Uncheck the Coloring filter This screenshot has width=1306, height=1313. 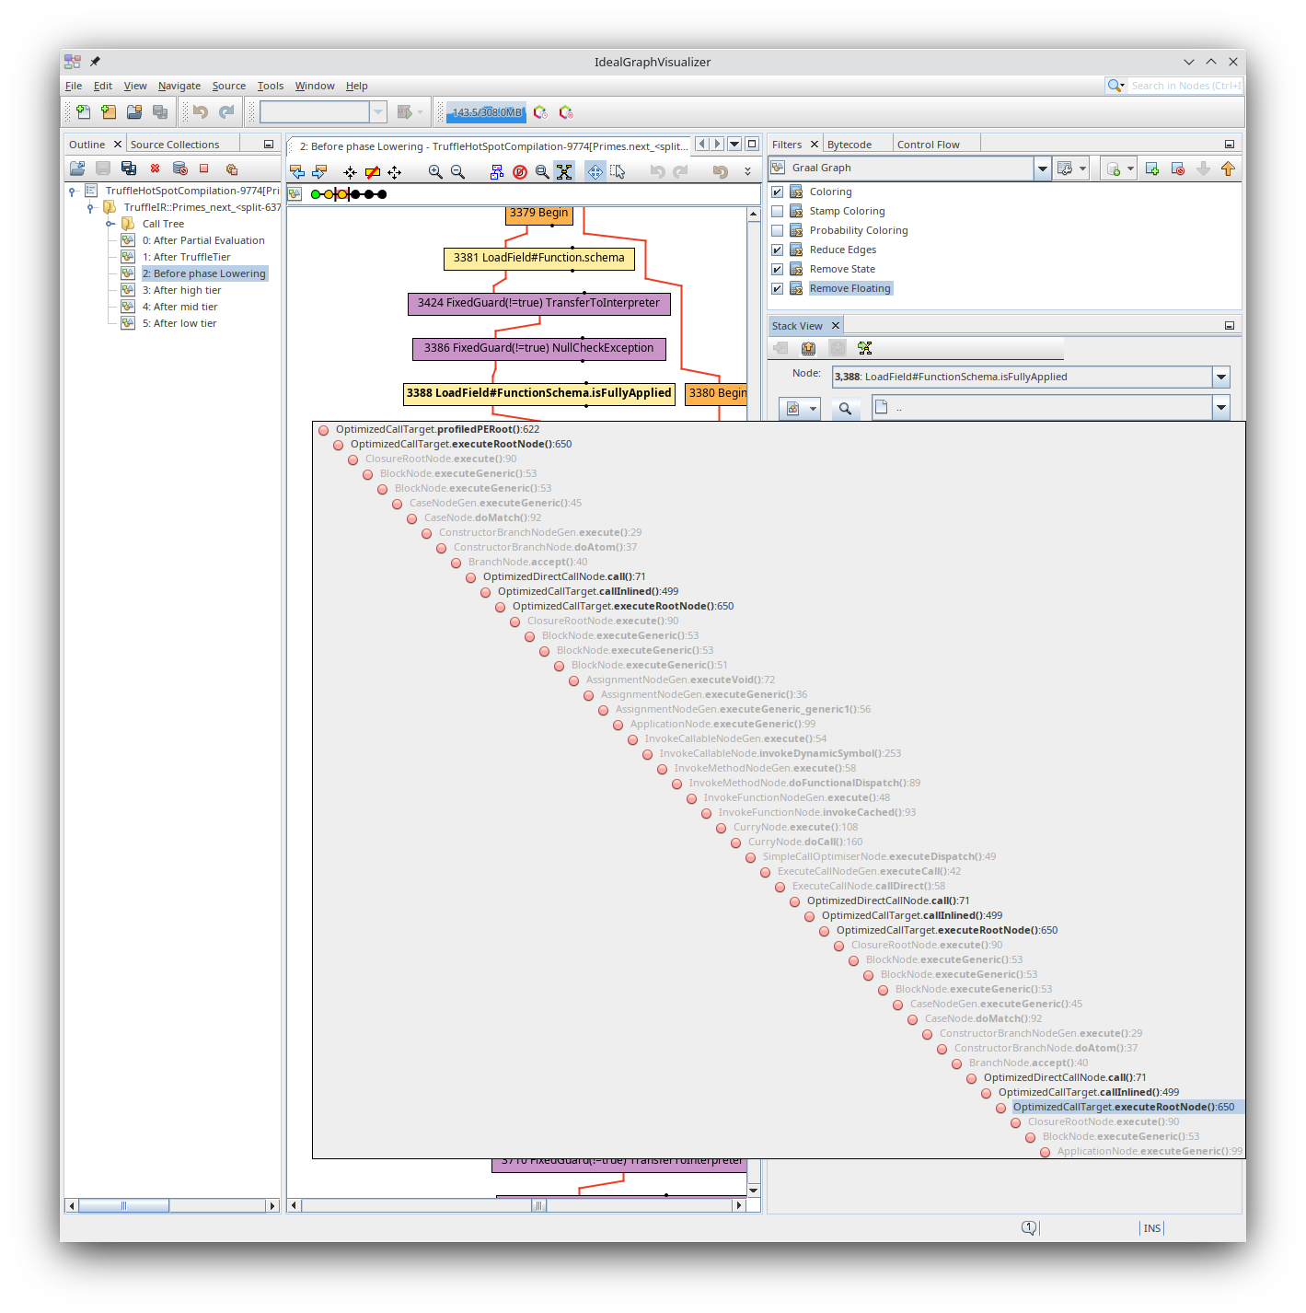[778, 192]
